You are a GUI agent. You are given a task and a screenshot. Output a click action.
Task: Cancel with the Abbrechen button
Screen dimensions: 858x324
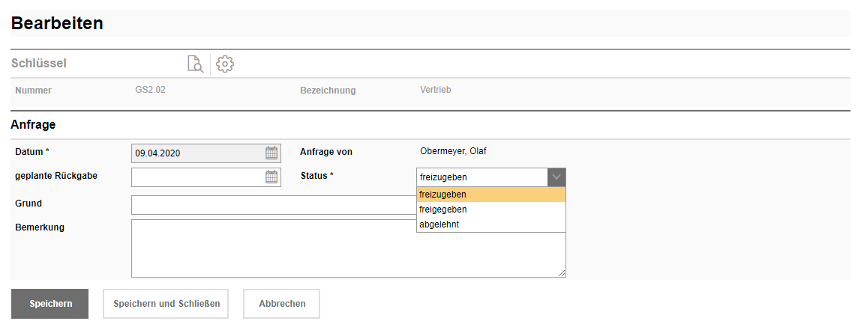click(x=282, y=304)
